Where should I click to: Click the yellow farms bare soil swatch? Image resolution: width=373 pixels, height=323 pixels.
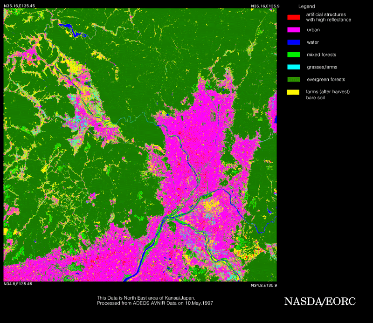click(x=293, y=92)
